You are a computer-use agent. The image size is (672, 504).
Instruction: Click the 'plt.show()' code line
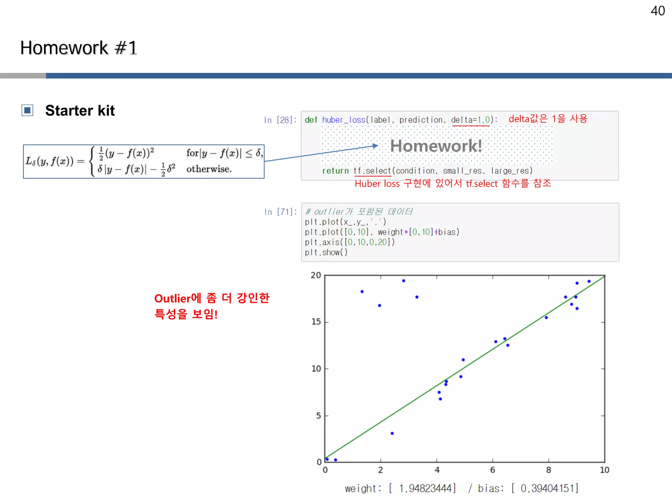tap(326, 252)
